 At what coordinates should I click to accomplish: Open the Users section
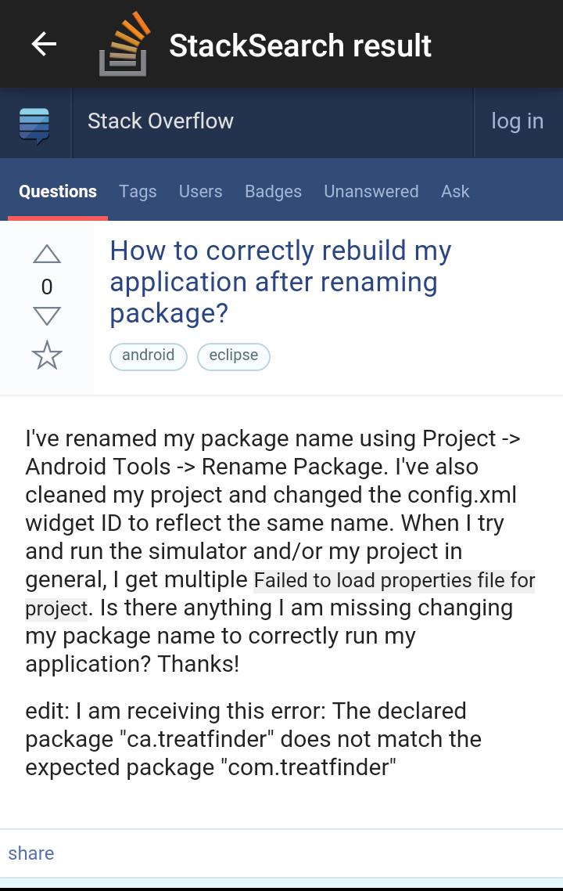pos(200,191)
